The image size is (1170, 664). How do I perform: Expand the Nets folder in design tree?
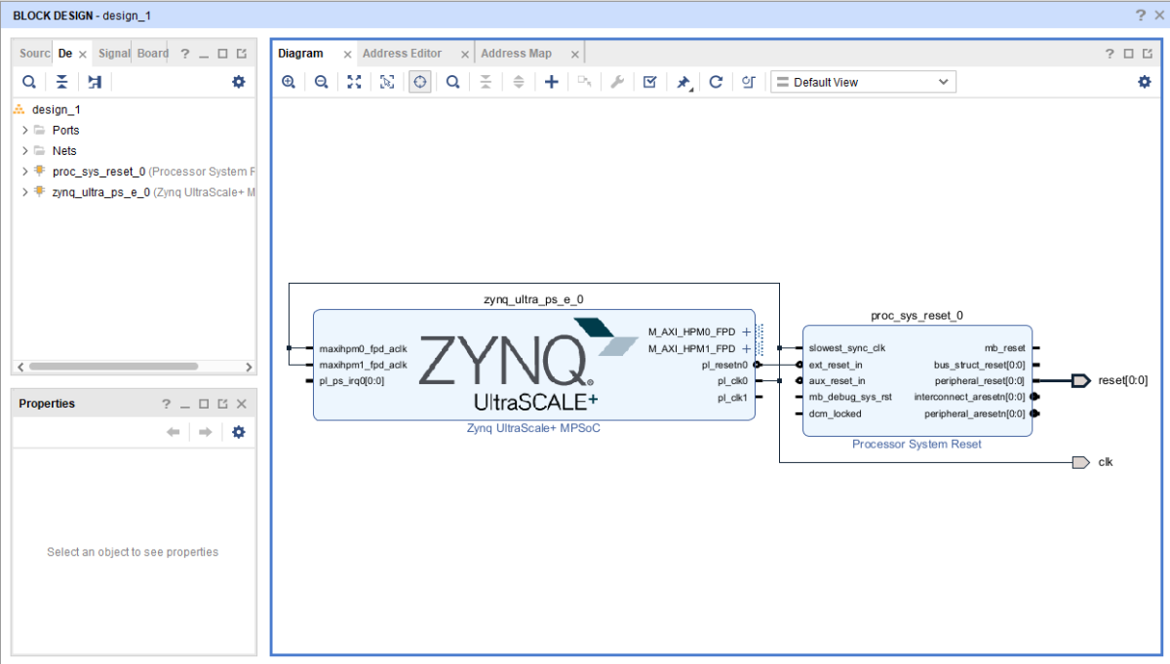click(x=25, y=151)
